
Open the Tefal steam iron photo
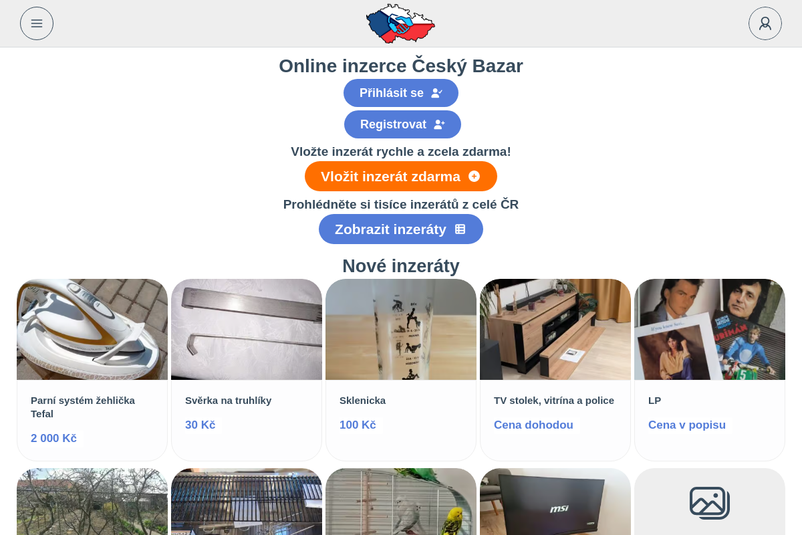click(92, 330)
